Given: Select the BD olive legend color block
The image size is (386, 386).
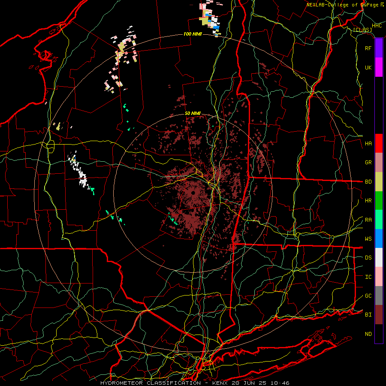Looking at the screenshot, I should click(x=379, y=182).
